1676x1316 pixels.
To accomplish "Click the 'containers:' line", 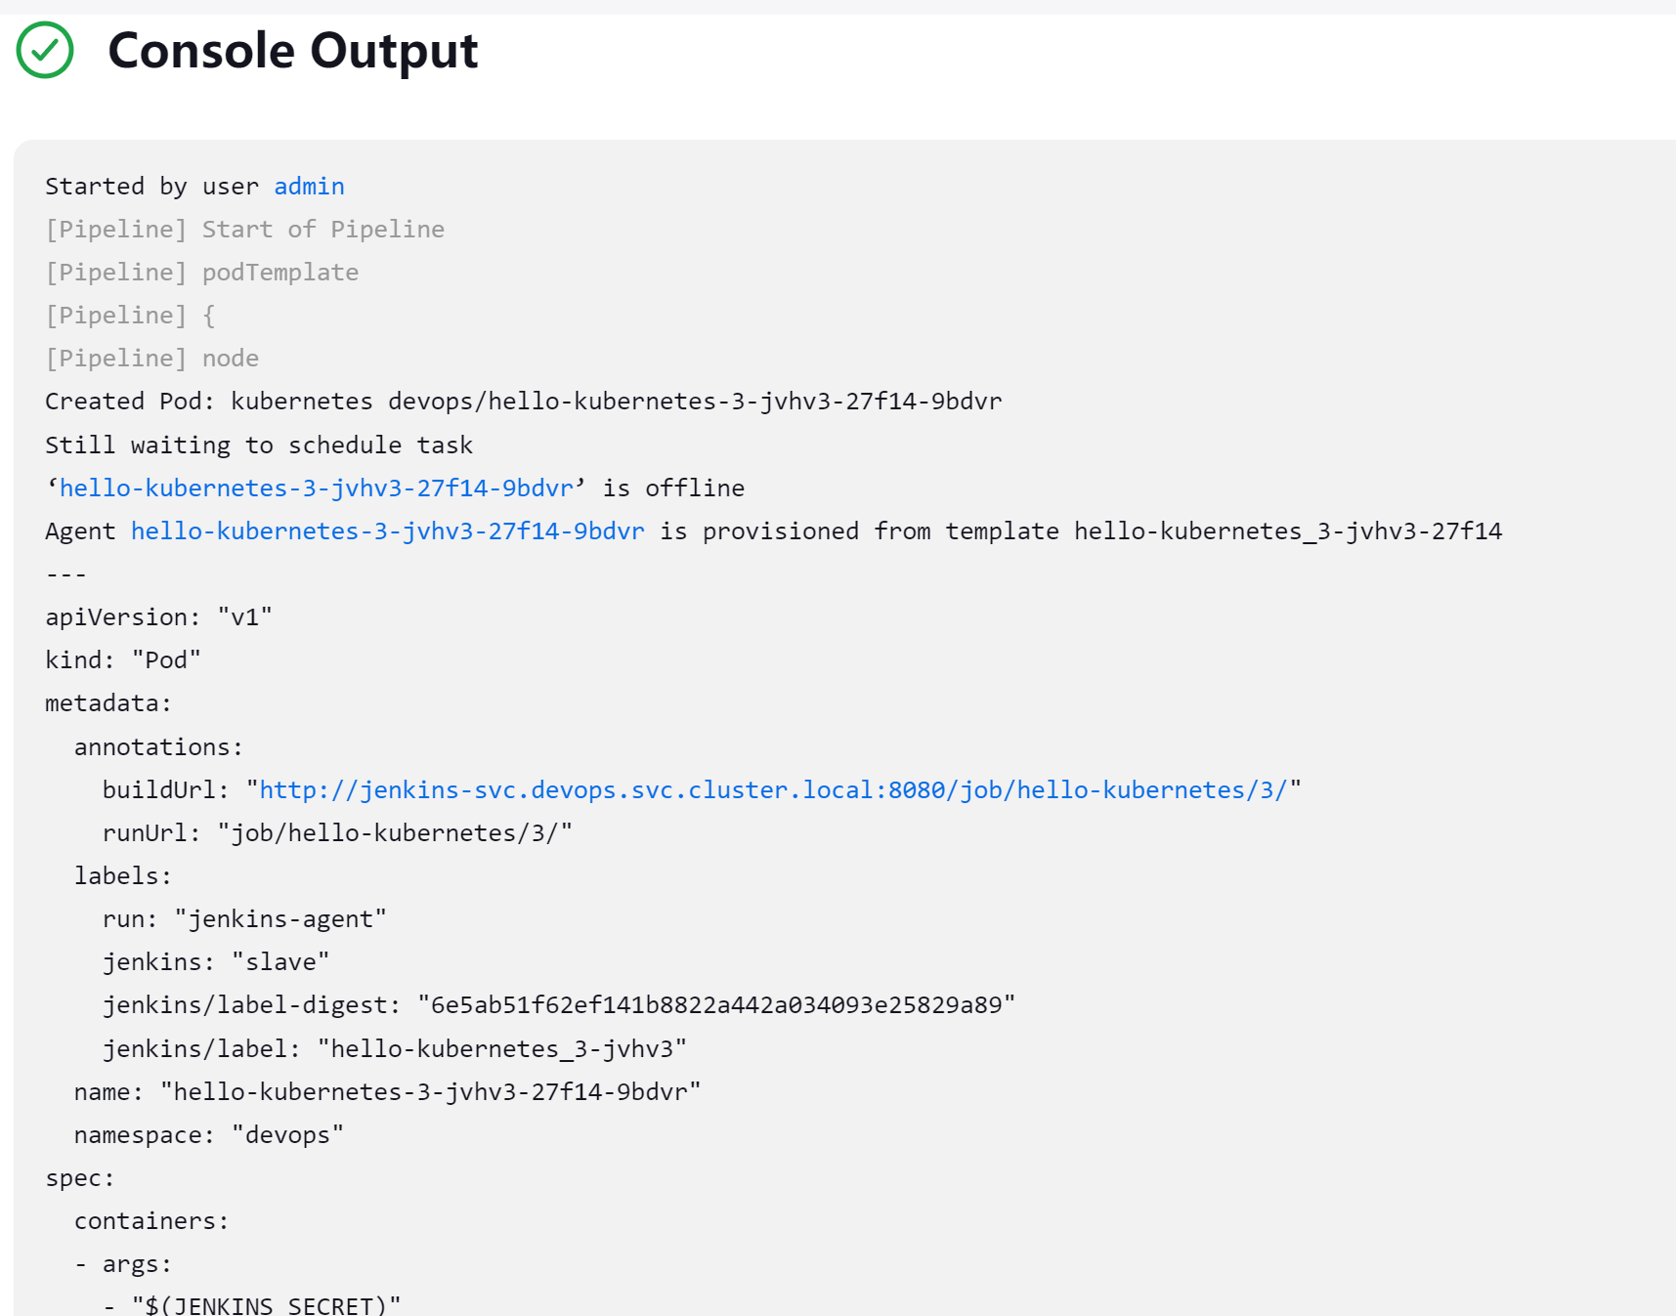I will tap(151, 1221).
